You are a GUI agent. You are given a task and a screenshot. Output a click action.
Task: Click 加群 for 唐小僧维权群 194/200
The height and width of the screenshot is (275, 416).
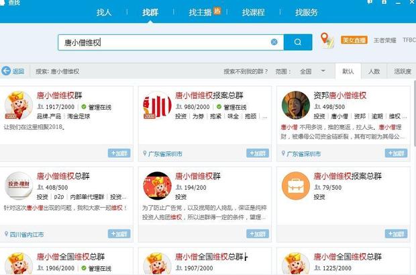258,234
